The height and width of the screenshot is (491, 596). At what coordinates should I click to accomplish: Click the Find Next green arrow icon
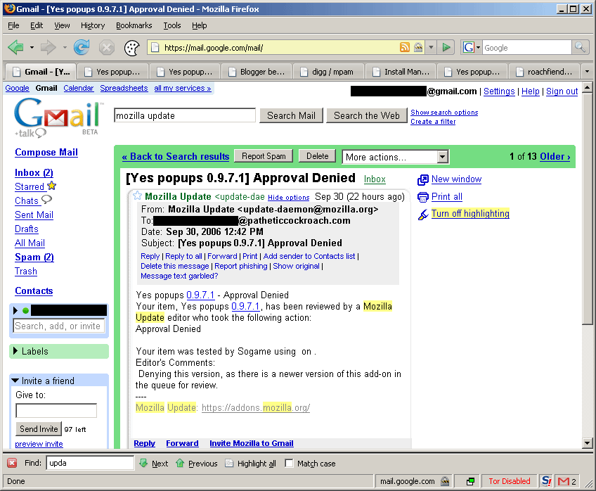(143, 463)
